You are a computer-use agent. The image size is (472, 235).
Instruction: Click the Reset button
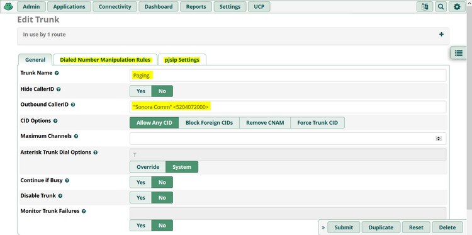[416, 227]
